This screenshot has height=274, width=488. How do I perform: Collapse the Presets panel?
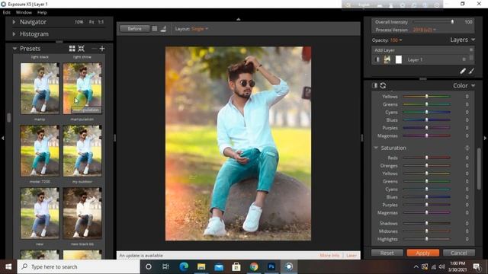[14, 49]
